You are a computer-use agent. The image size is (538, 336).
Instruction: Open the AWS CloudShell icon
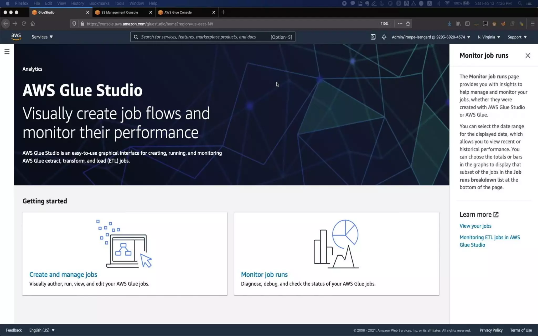[373, 37]
